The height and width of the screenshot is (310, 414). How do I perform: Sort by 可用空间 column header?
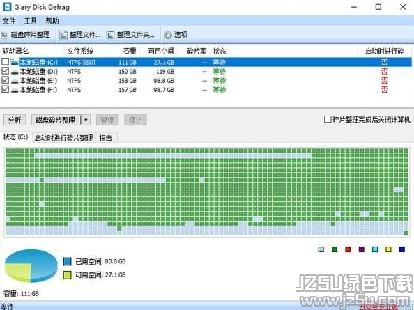[158, 51]
